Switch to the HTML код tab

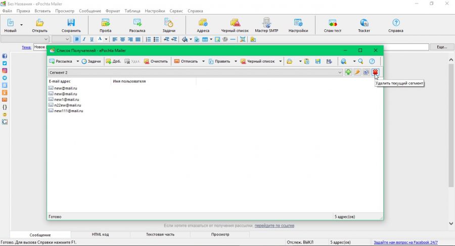tap(101, 234)
